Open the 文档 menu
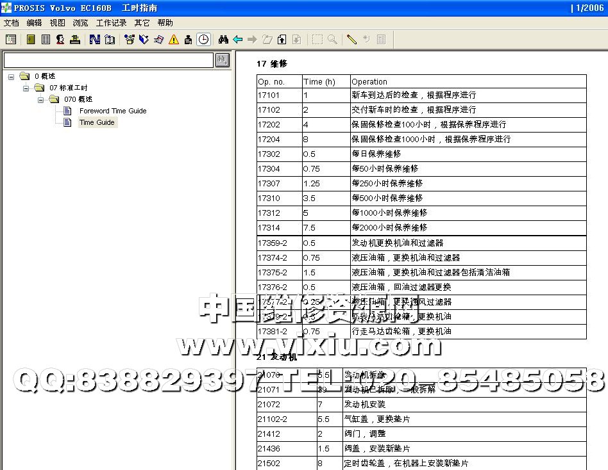 [11, 23]
